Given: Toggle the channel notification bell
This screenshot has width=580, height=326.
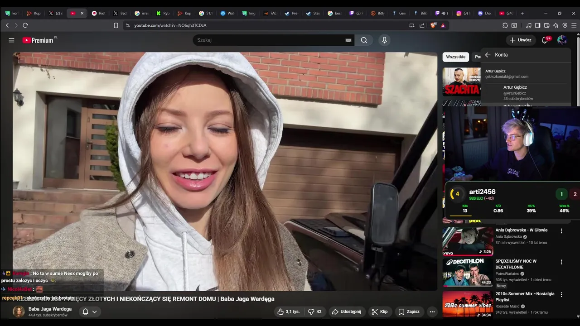Looking at the screenshot, I should 85,312.
